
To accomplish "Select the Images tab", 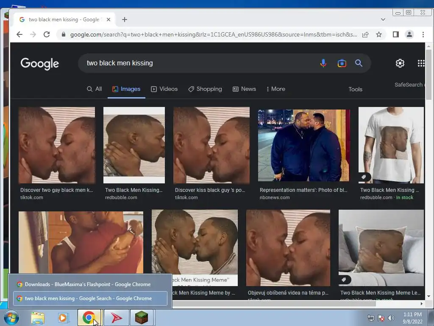I will coord(126,89).
